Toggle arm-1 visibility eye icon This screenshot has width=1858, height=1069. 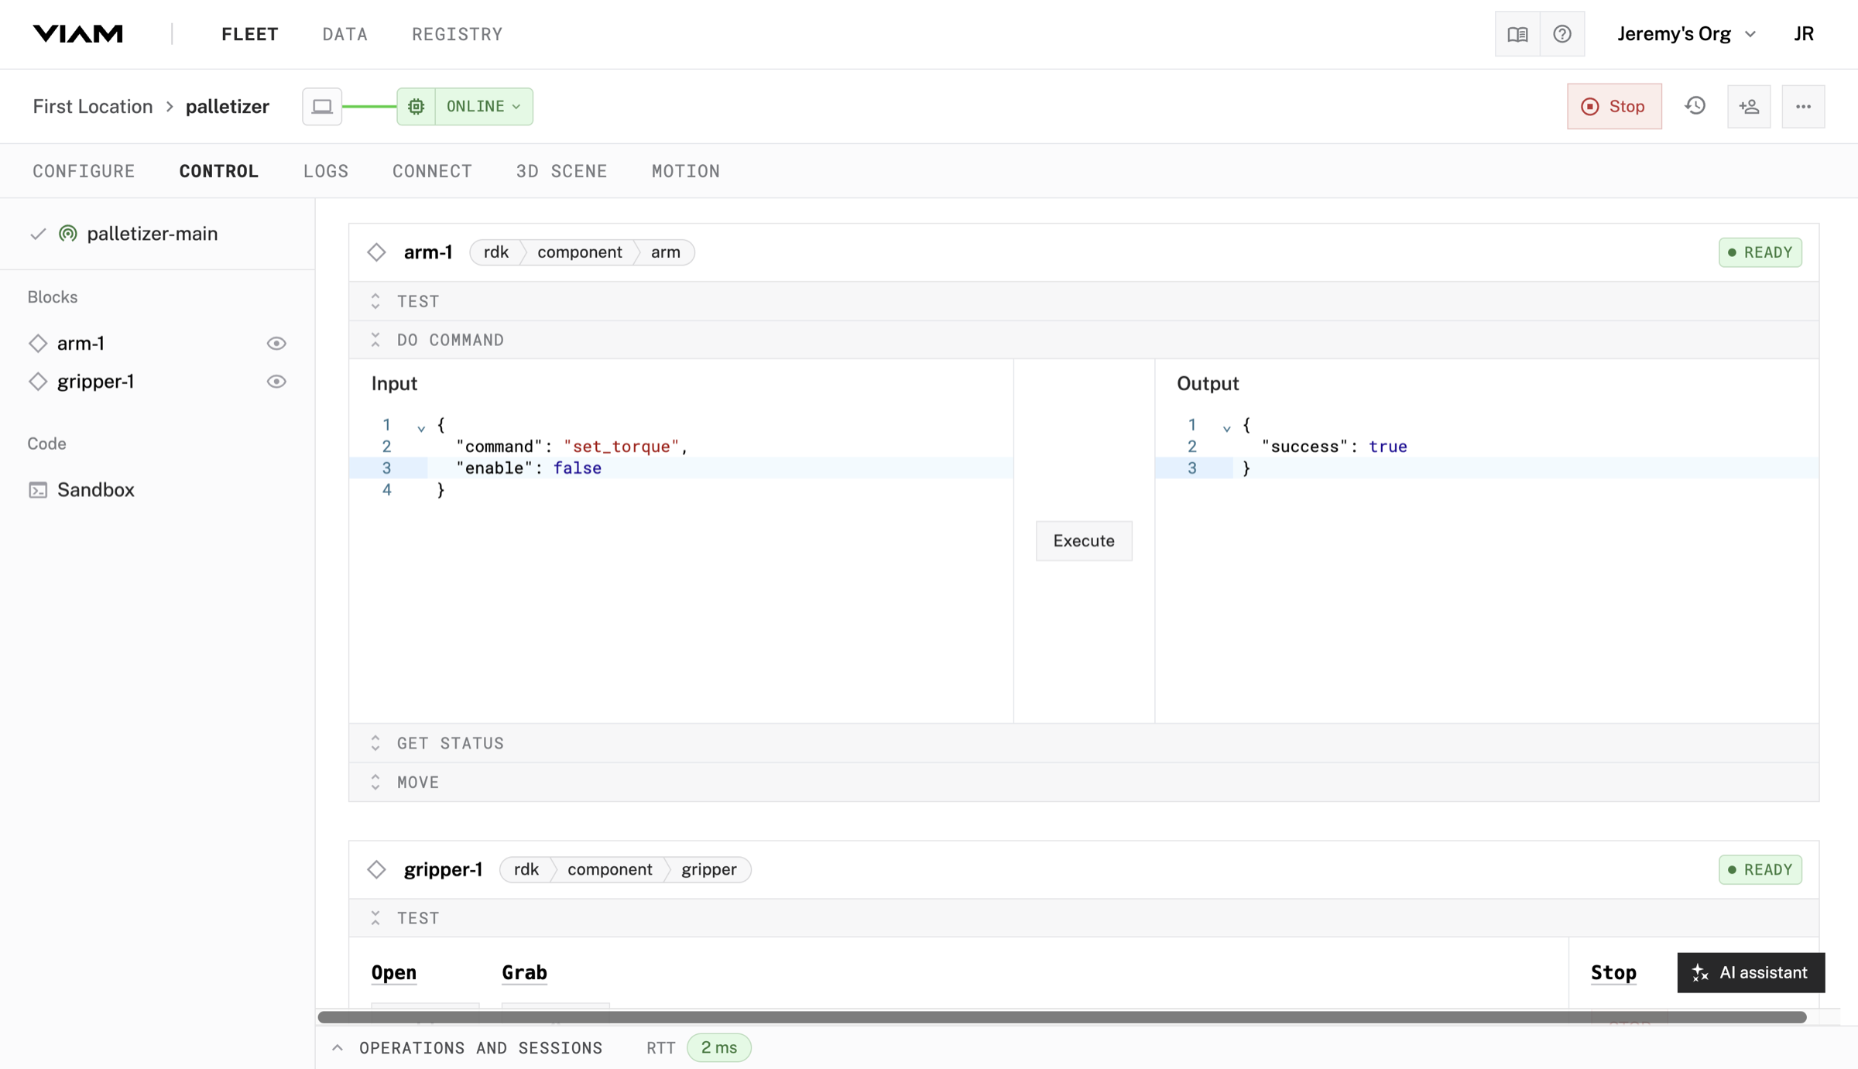pos(276,343)
